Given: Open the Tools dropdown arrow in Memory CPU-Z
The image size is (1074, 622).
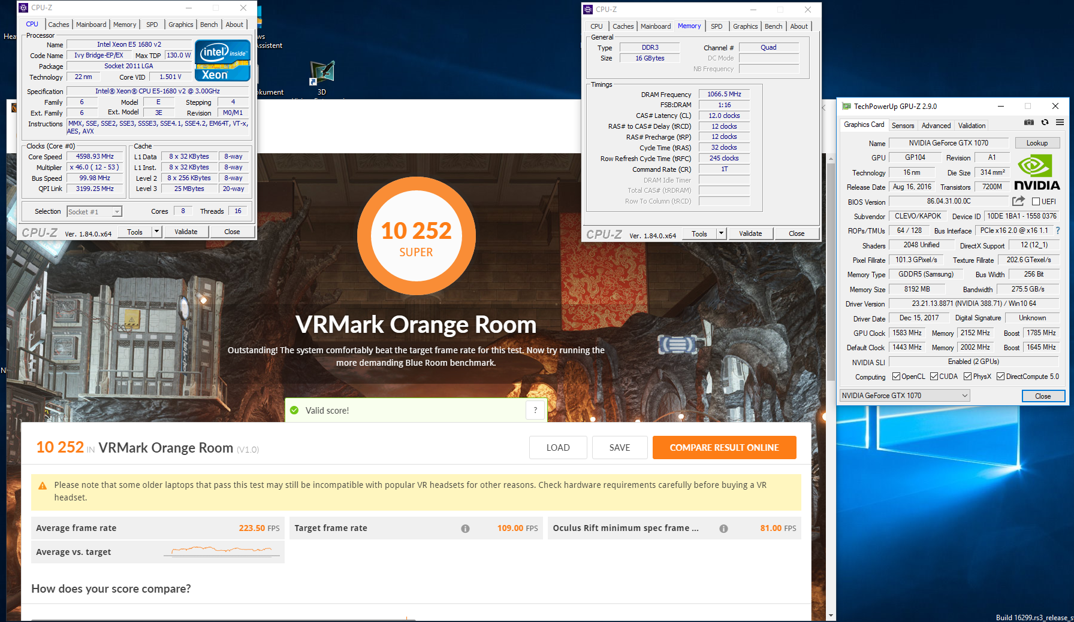Looking at the screenshot, I should click(x=721, y=233).
